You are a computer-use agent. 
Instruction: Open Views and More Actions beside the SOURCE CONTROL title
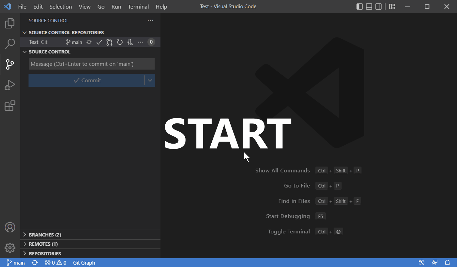(x=151, y=21)
